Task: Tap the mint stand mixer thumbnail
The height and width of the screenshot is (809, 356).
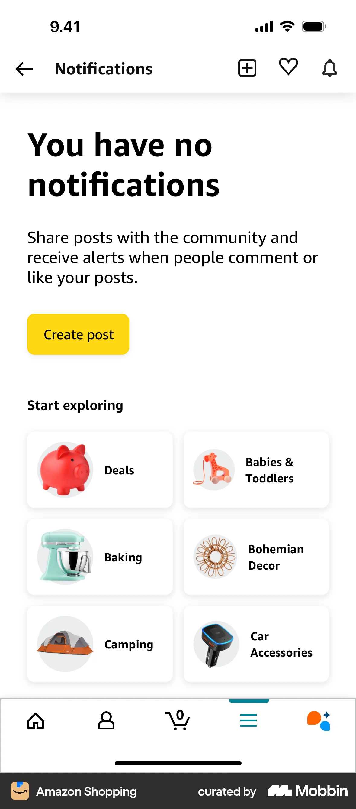Action: [x=65, y=557]
